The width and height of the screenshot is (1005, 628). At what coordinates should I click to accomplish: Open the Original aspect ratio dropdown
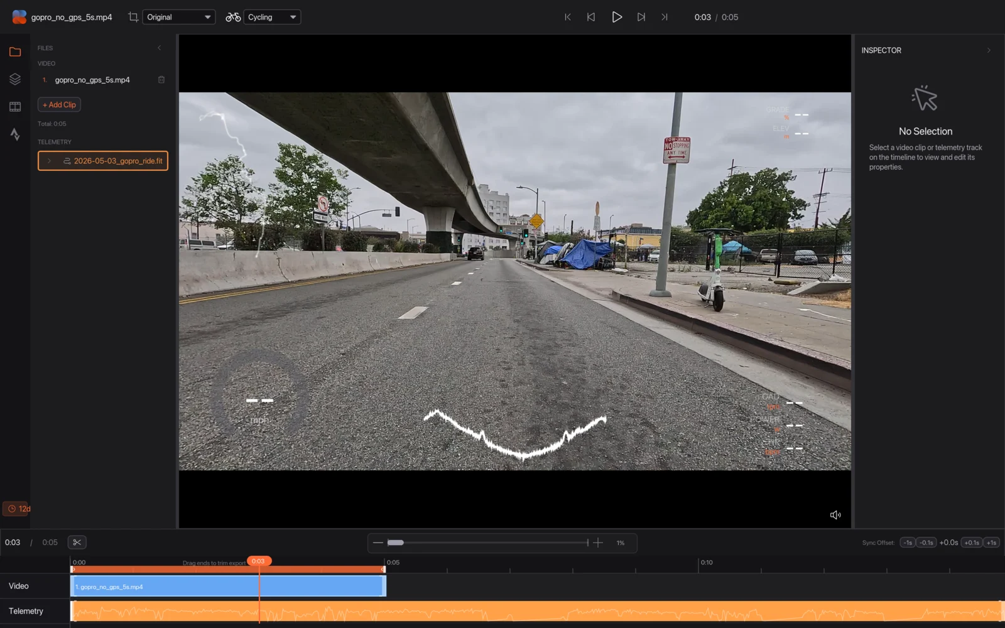[x=179, y=17]
